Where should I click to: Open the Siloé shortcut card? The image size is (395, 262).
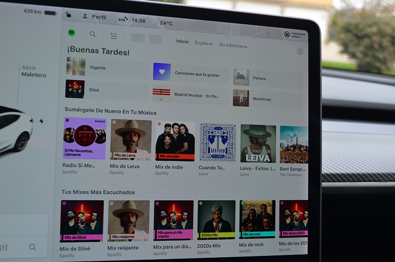click(106, 90)
